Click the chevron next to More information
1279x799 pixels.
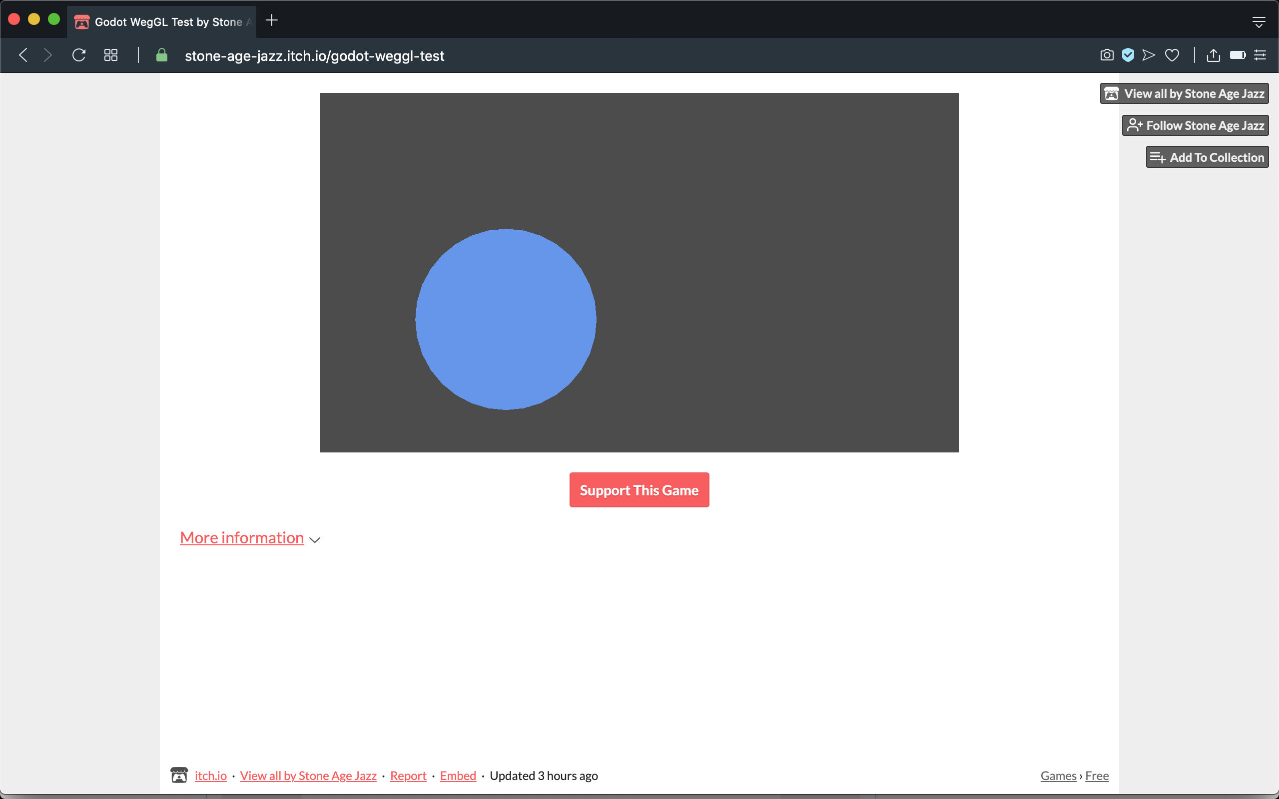[x=315, y=539]
